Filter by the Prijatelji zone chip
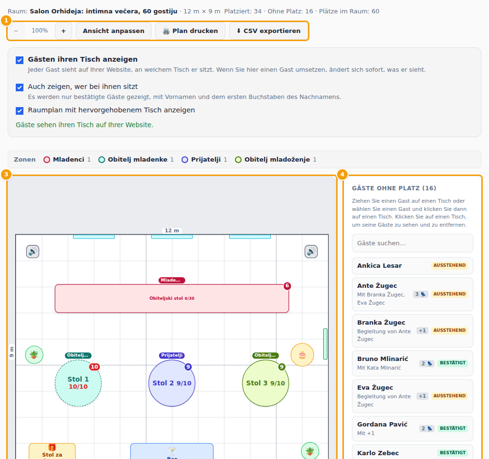The image size is (489, 459). tap(204, 160)
